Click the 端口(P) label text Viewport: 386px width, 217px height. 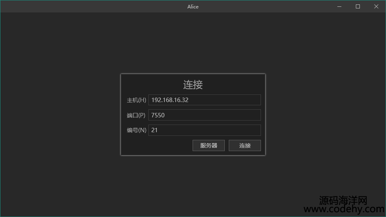136,115
